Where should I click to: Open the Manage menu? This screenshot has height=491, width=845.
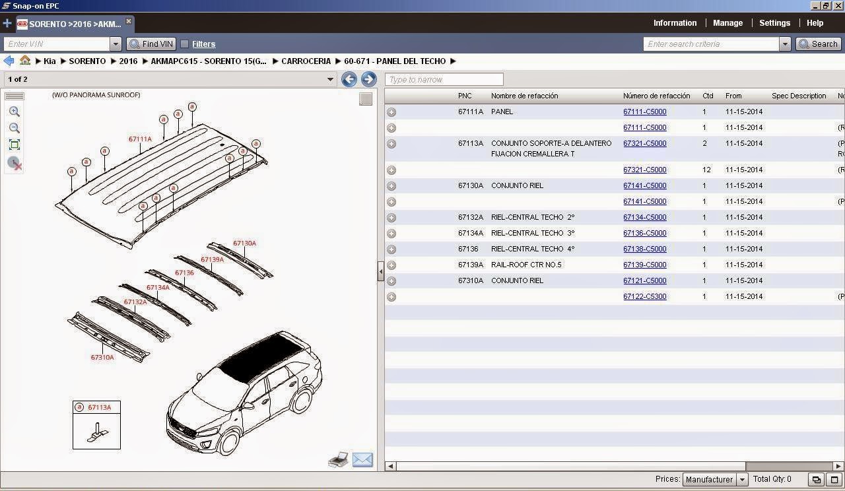(x=727, y=23)
